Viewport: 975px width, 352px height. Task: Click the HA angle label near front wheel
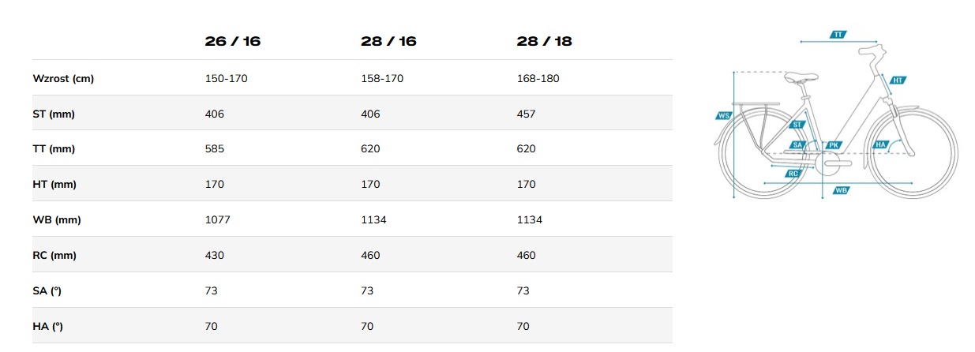881,145
